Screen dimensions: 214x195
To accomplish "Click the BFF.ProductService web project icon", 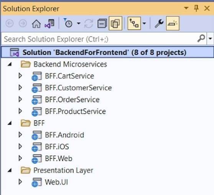I will tap(36, 112).
